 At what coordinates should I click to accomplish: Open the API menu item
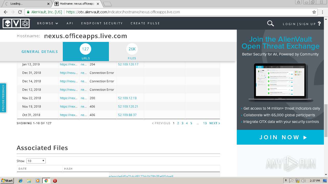[x=70, y=23]
